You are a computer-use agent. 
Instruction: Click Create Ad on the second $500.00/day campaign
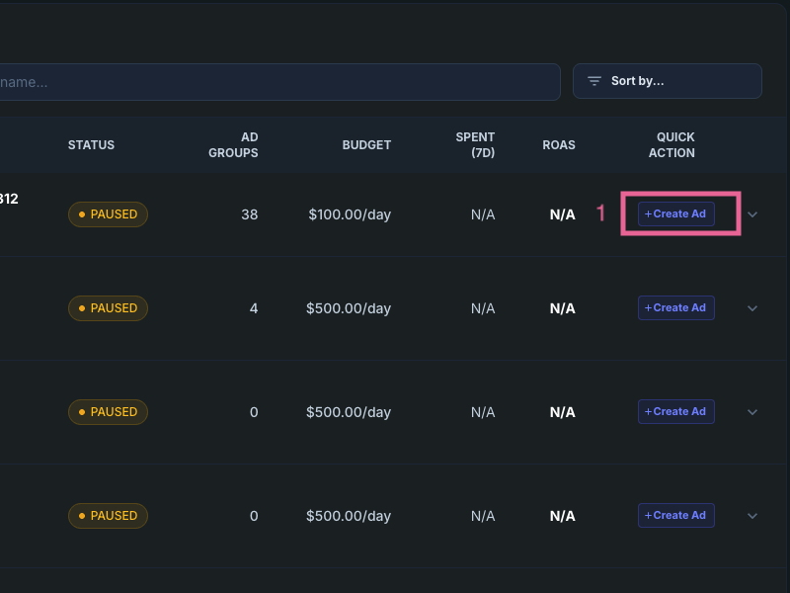[675, 411]
